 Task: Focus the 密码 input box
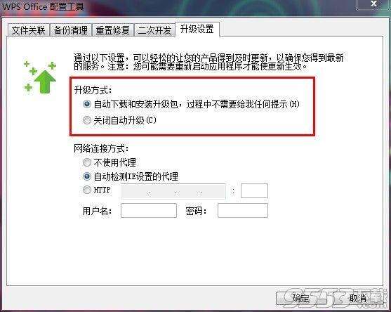point(243,210)
